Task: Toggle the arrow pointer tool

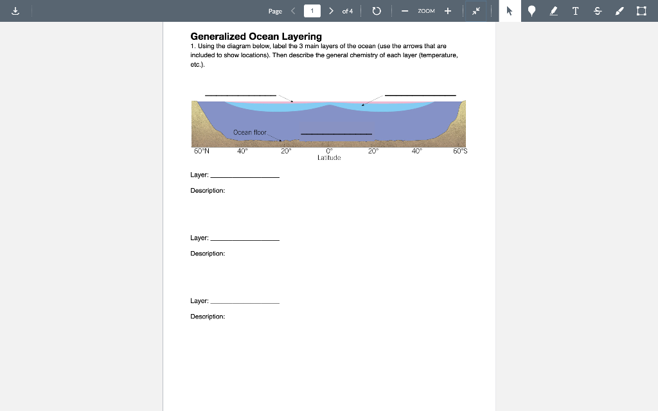Action: point(508,10)
